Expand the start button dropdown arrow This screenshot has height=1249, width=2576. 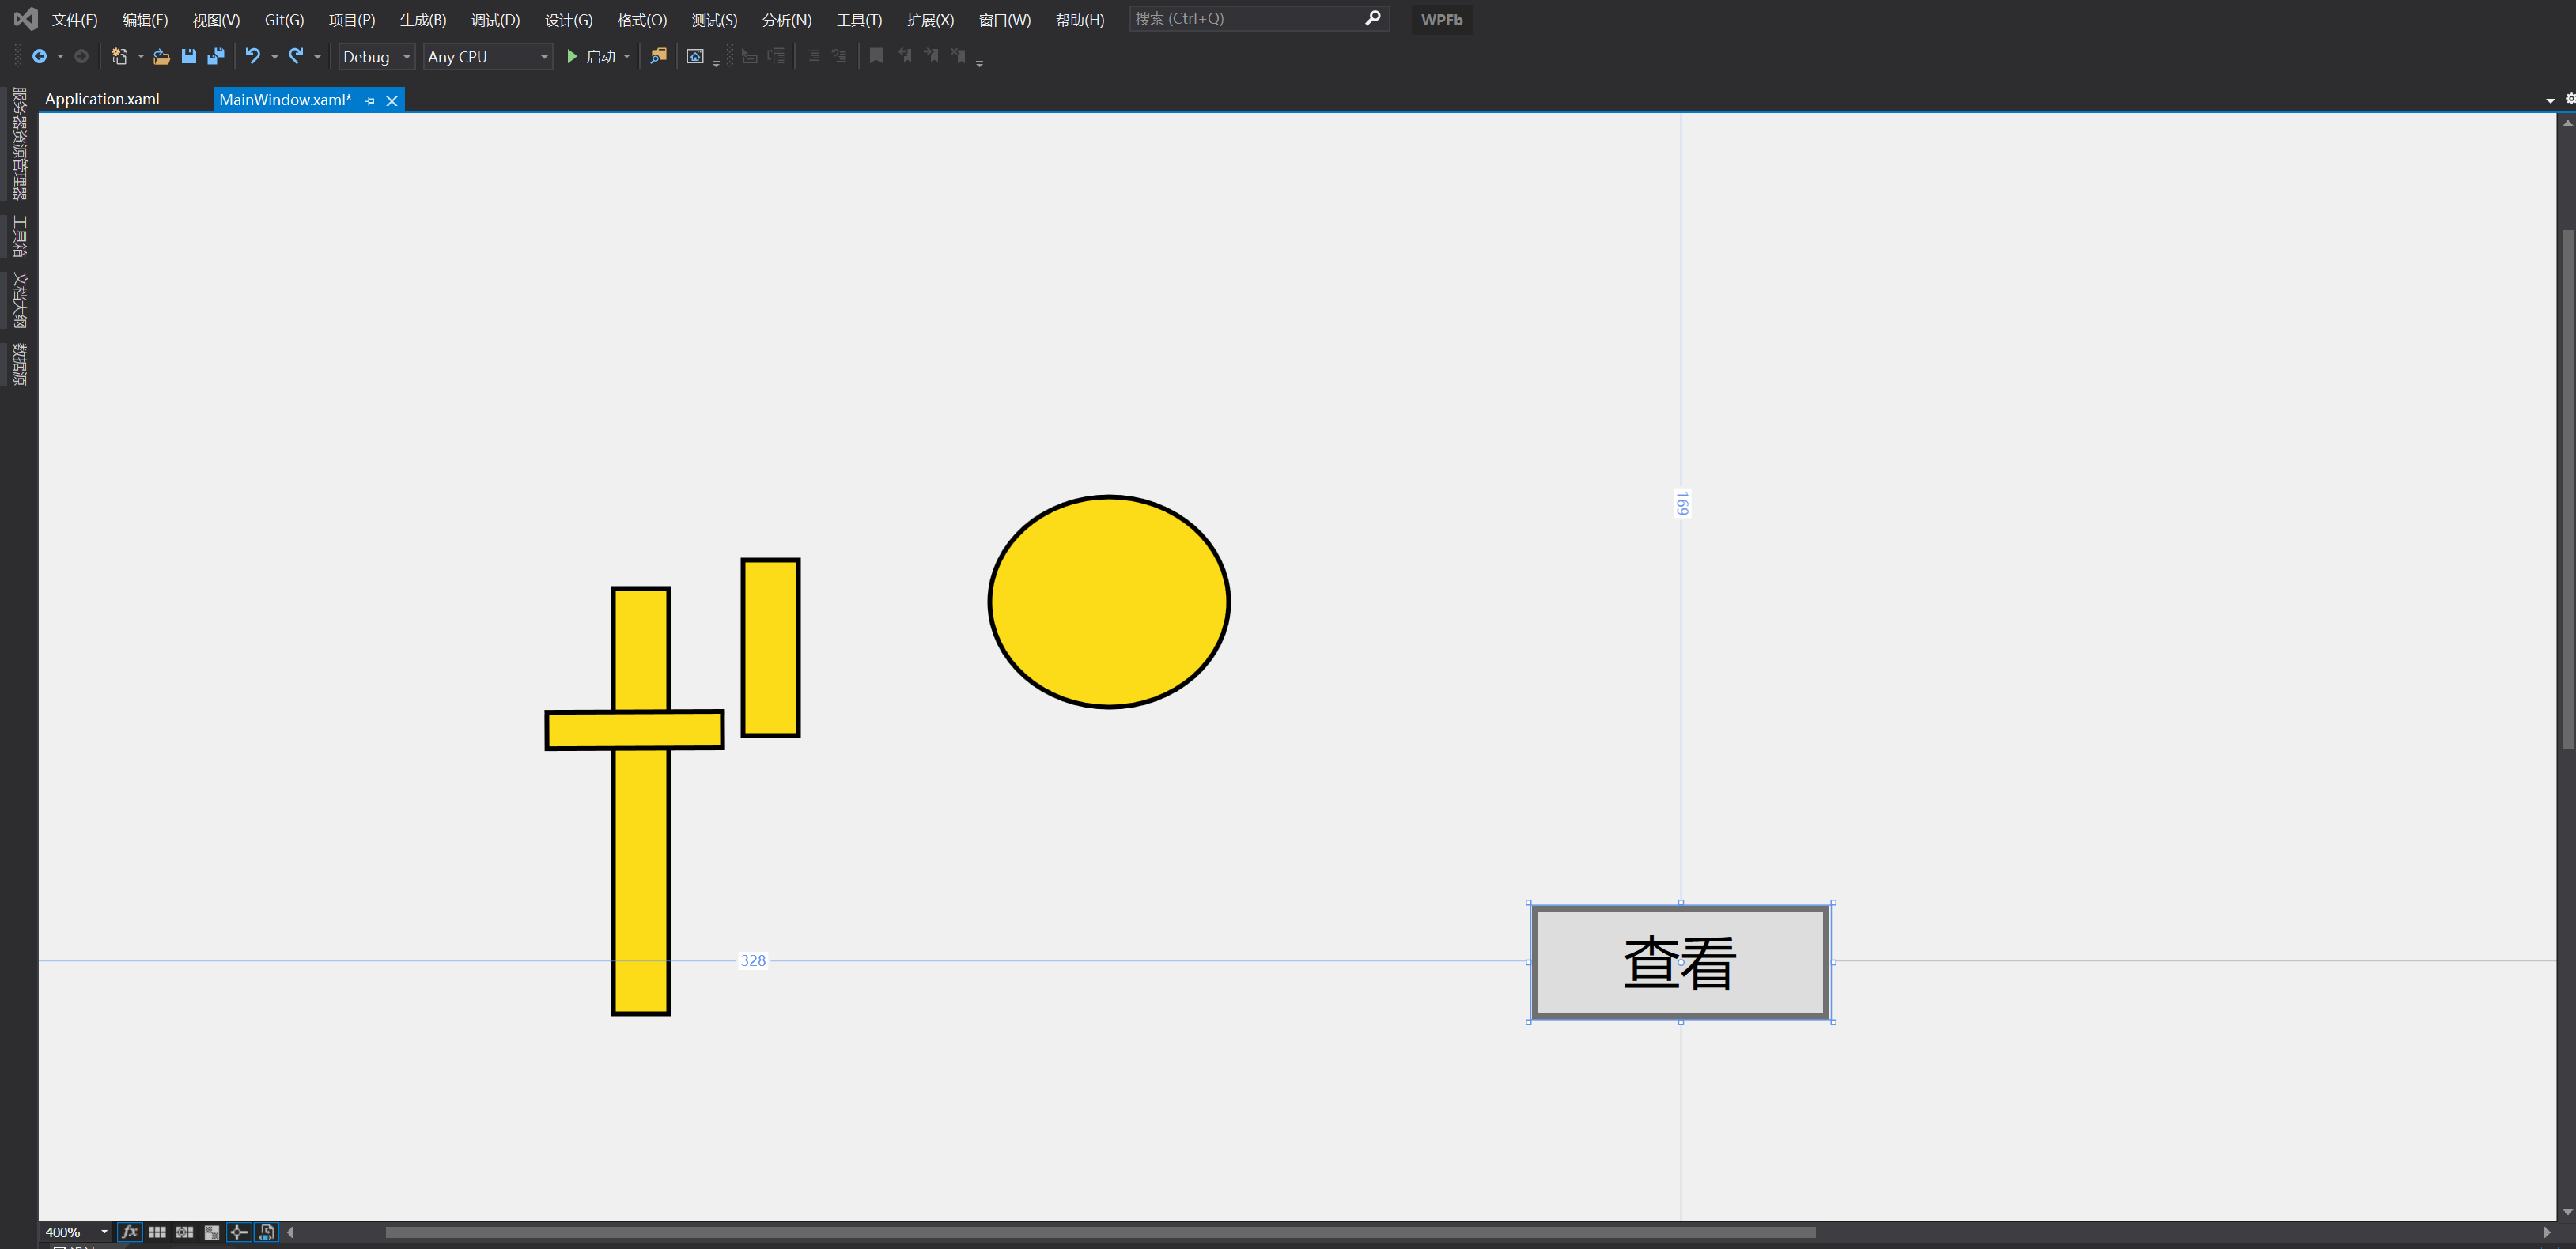627,57
